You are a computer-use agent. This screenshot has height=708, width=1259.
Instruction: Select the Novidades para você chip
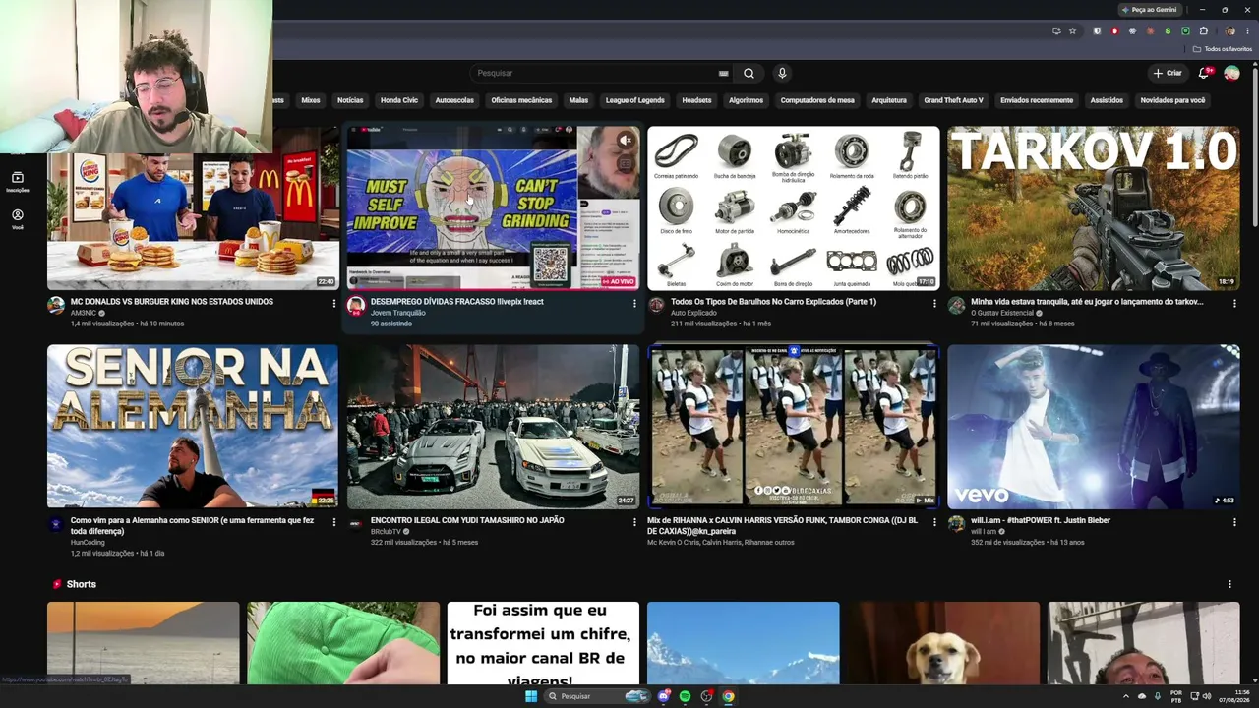click(x=1172, y=100)
